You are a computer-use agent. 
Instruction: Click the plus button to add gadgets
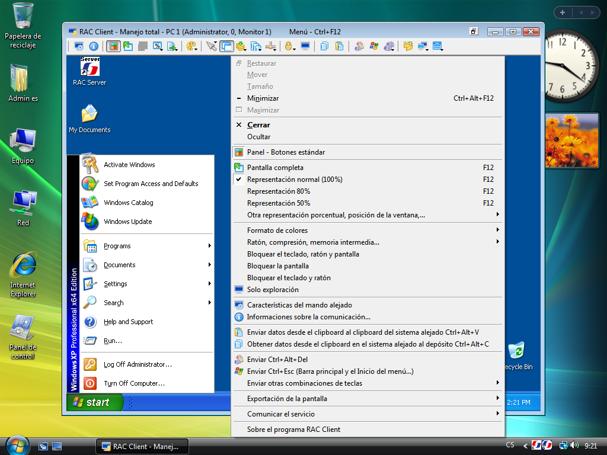pos(563,12)
